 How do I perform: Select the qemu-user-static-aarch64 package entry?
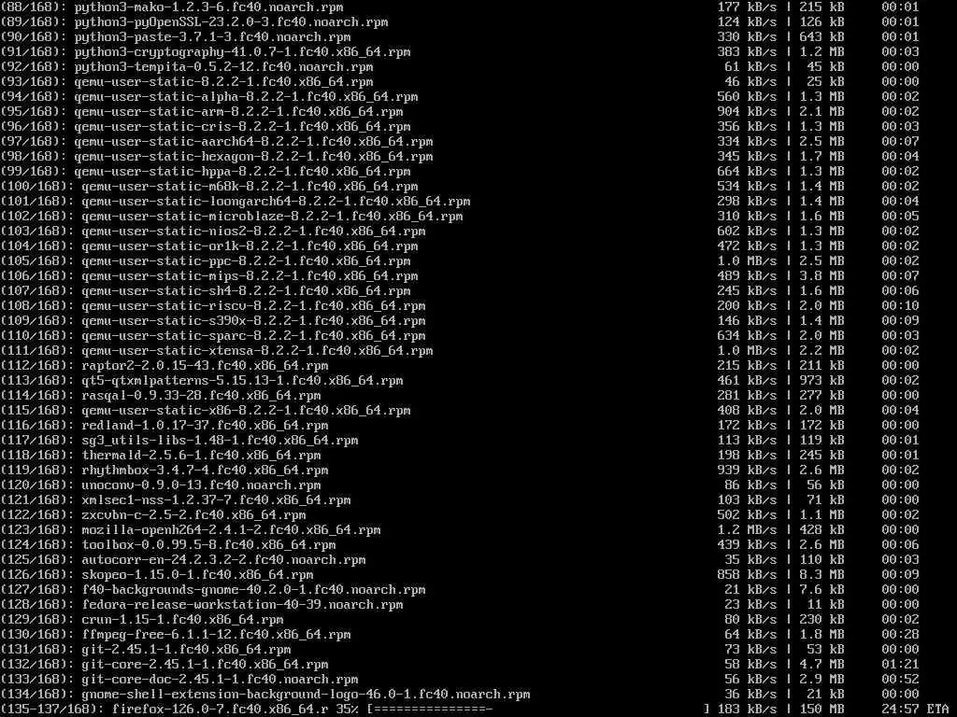coord(253,142)
